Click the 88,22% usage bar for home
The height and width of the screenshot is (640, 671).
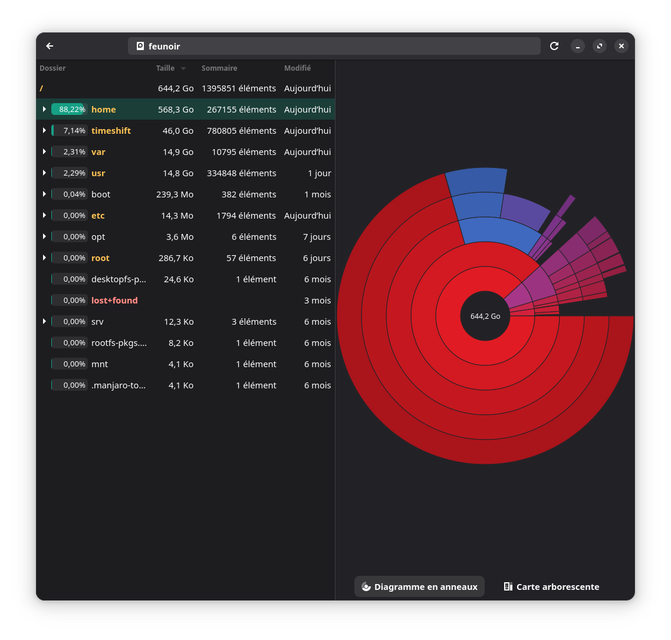70,109
